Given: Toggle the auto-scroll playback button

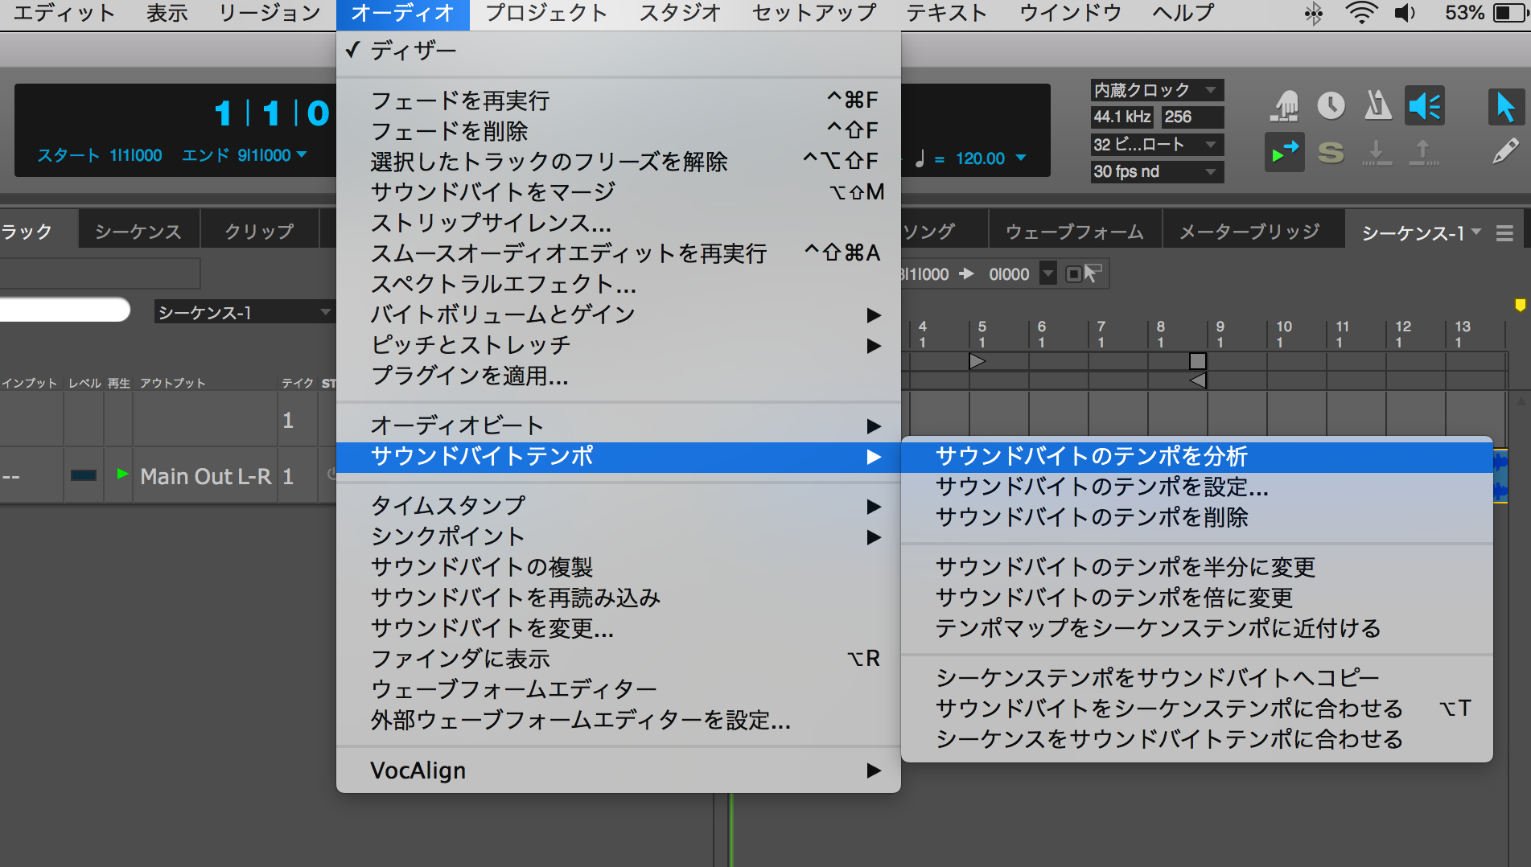Looking at the screenshot, I should 1283,152.
